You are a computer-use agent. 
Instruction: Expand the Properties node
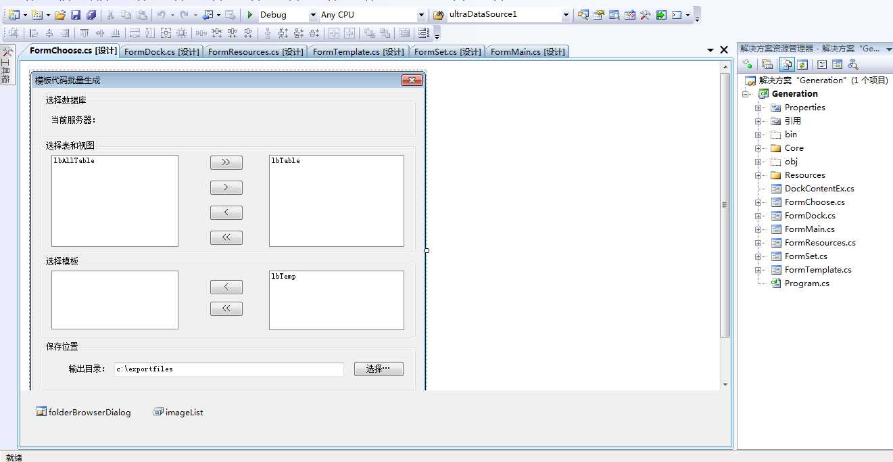point(758,108)
